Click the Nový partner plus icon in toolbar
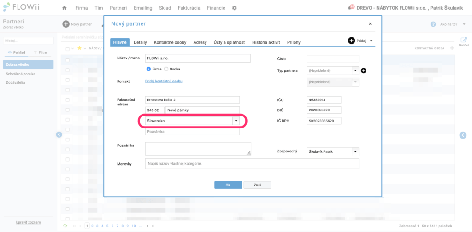Image resolution: width=472 pixels, height=232 pixels. coord(65,24)
